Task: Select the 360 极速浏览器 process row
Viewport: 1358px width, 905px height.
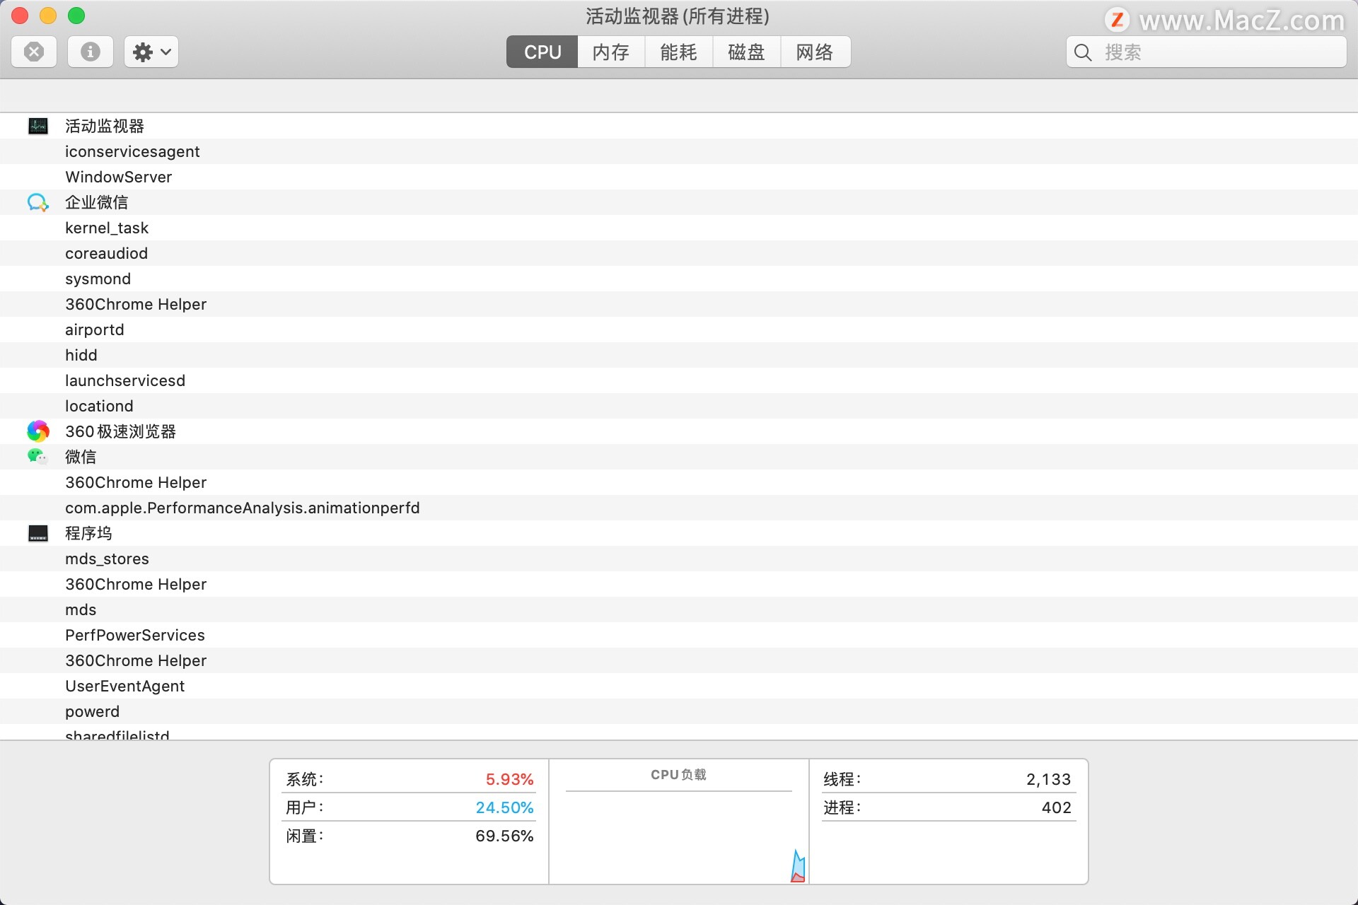Action: click(679, 431)
